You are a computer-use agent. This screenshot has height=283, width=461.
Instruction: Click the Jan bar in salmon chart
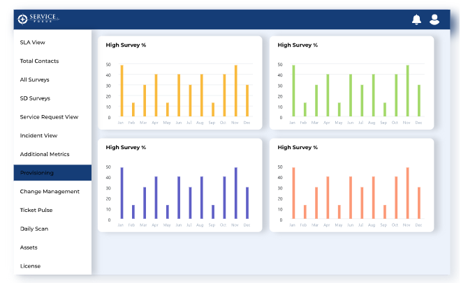293,193
